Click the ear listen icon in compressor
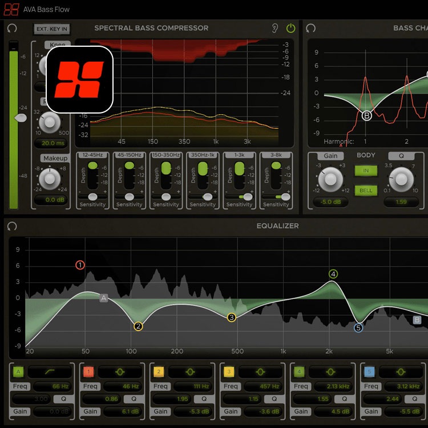 [275, 28]
